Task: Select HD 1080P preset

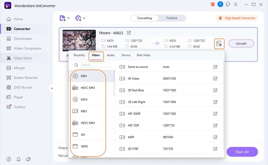Action: 169,114
